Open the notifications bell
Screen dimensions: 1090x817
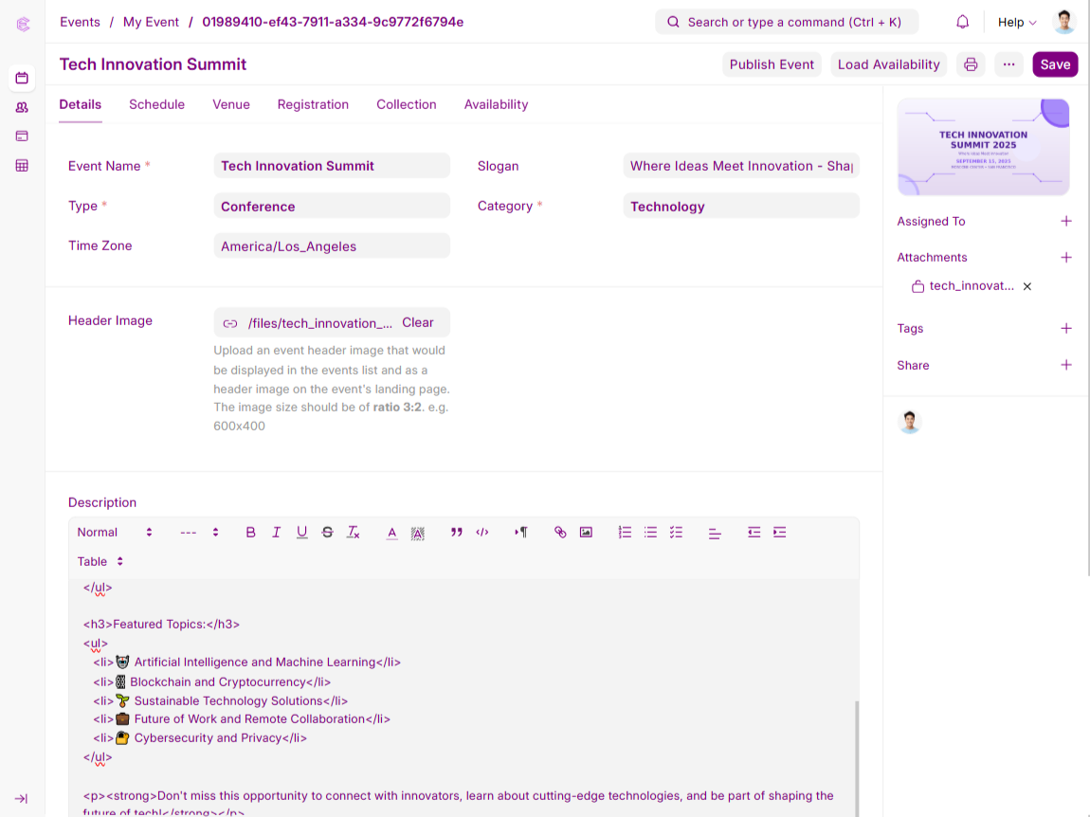962,21
